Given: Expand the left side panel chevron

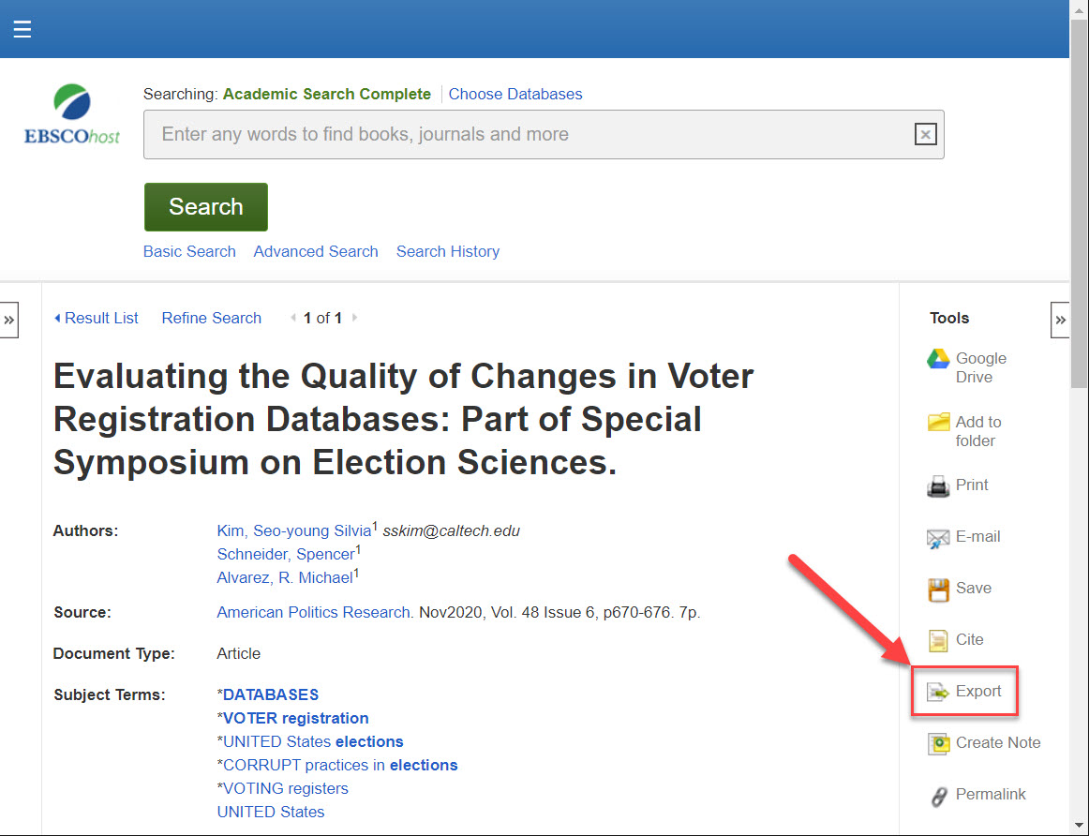Looking at the screenshot, I should (x=9, y=320).
